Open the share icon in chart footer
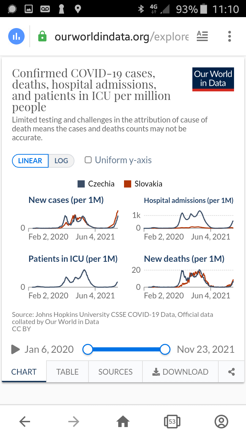Image resolution: width=246 pixels, height=438 pixels. coord(231,372)
